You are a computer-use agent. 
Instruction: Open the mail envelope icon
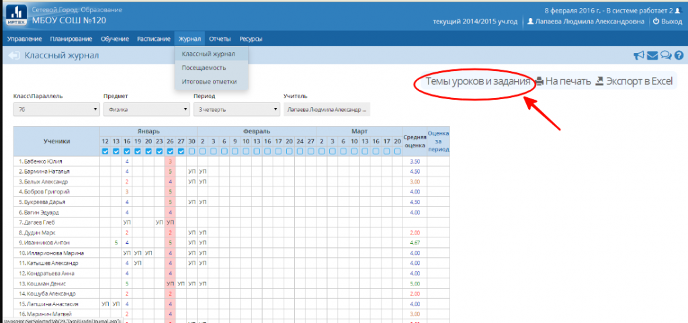point(652,56)
